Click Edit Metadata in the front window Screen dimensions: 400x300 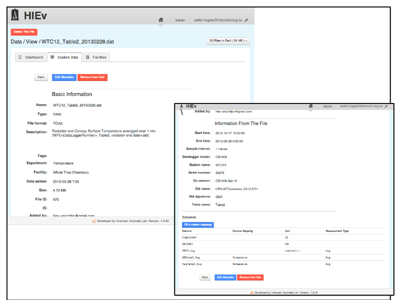click(225, 277)
